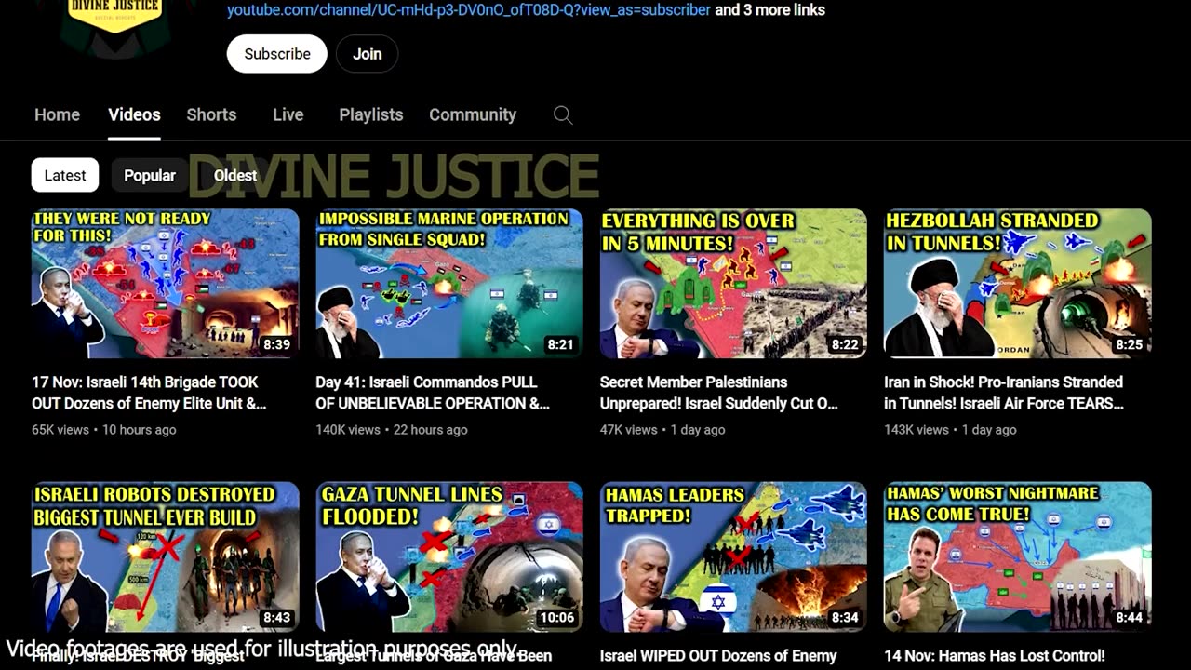Click the 8:22 duration badge
The width and height of the screenshot is (1191, 670).
click(845, 344)
